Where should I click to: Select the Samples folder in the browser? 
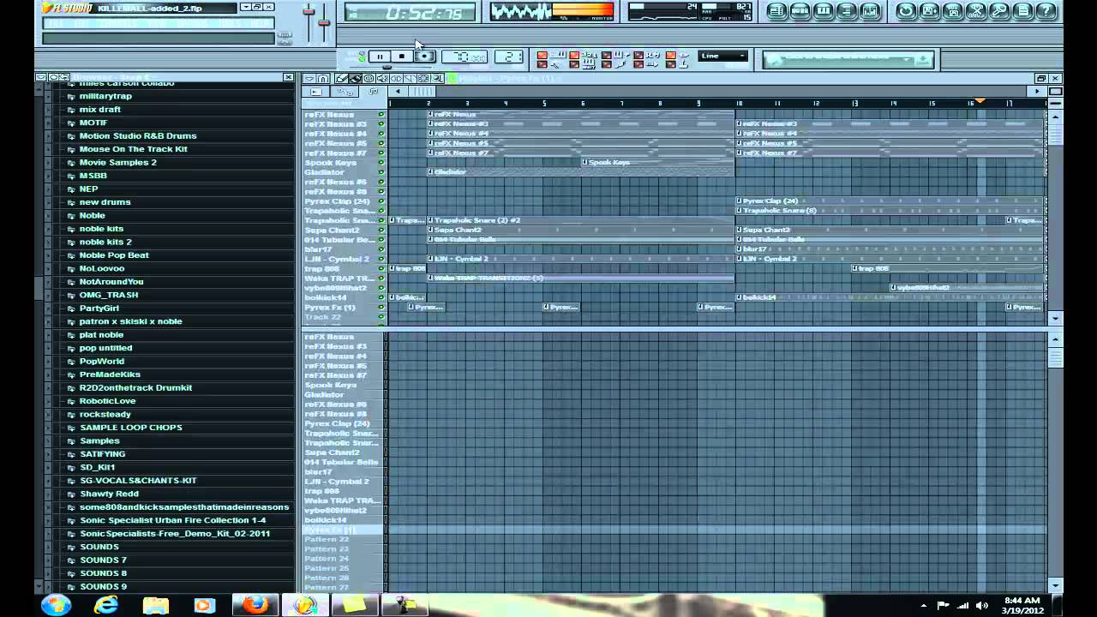tap(99, 440)
